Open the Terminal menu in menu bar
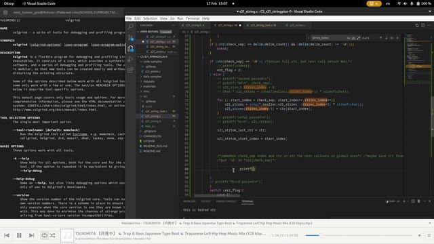 click(193, 18)
